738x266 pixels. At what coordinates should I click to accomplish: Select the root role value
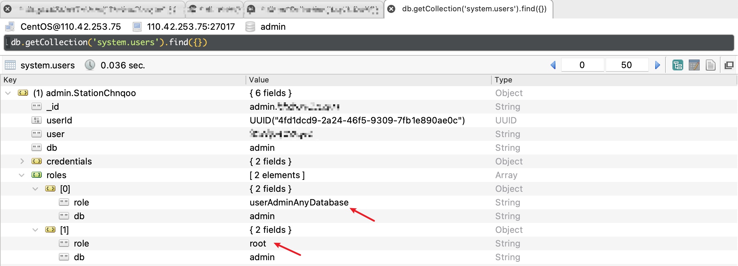point(258,243)
